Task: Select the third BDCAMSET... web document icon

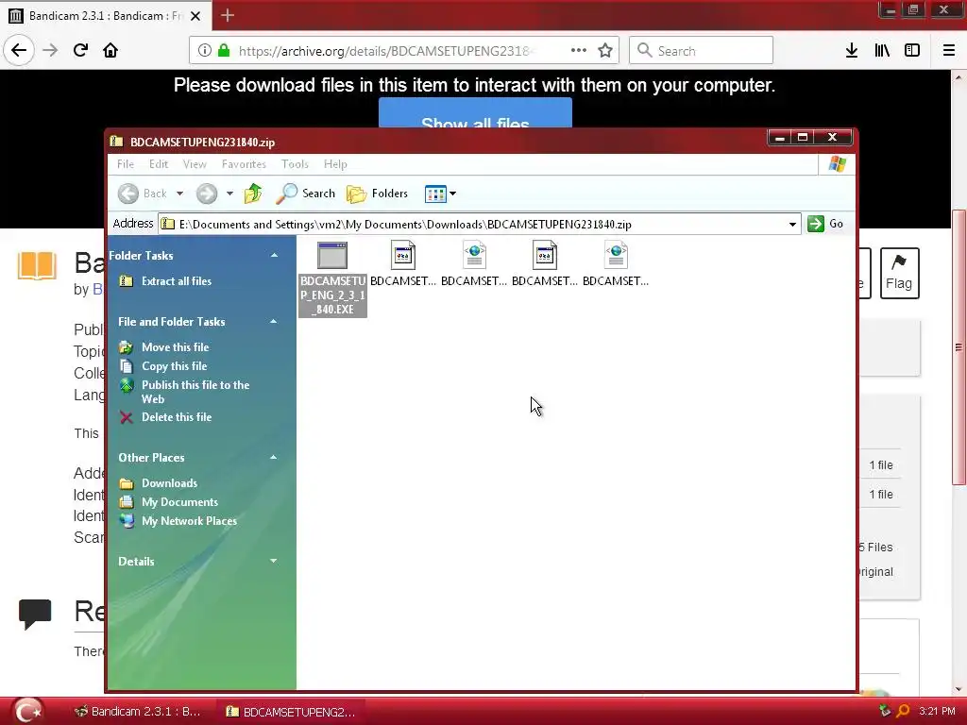Action: 474,255
